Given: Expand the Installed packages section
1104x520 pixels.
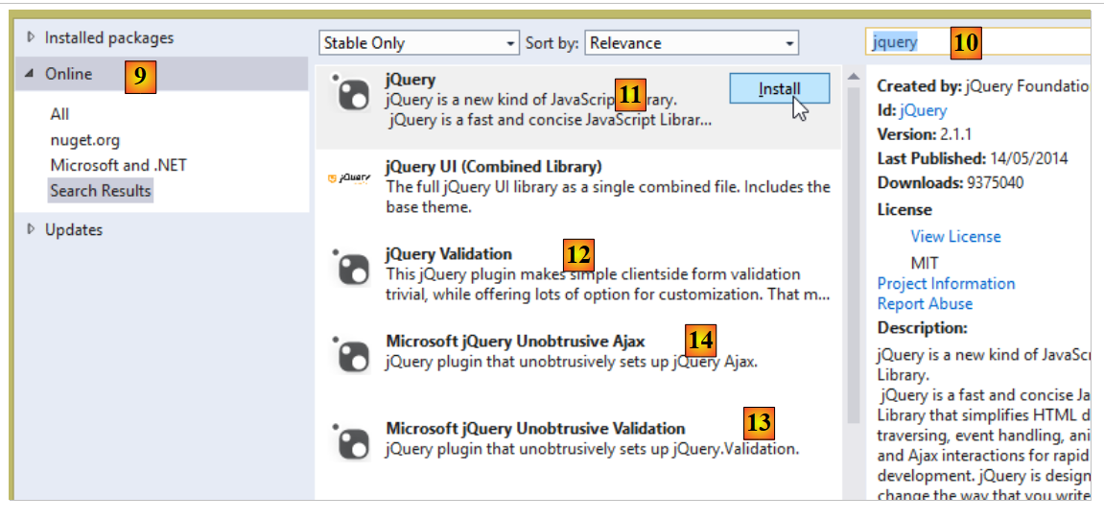Looking at the screenshot, I should 31,38.
